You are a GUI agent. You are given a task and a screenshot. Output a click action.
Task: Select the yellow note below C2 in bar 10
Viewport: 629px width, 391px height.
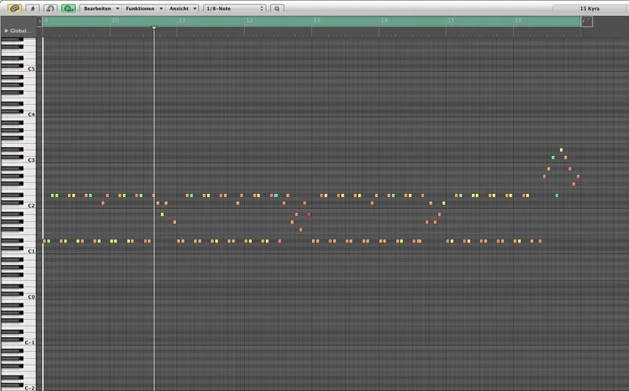coord(162,214)
